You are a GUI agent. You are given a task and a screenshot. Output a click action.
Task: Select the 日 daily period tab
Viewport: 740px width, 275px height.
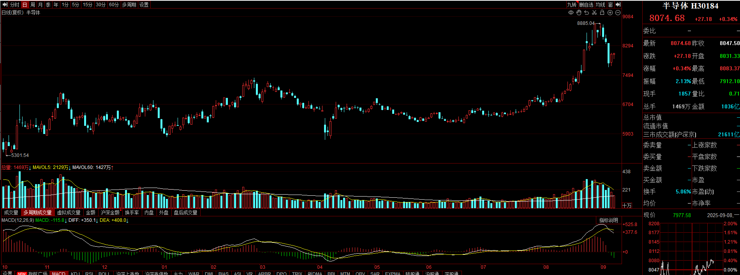pos(25,5)
